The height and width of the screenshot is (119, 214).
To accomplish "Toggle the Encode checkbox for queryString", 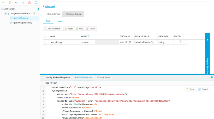I will [180, 42].
